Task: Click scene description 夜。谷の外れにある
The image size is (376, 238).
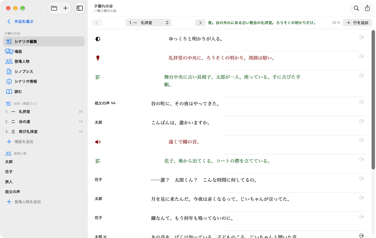Action: click(x=262, y=23)
